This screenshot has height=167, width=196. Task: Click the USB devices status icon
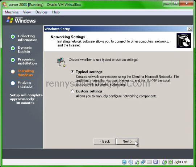137,162
